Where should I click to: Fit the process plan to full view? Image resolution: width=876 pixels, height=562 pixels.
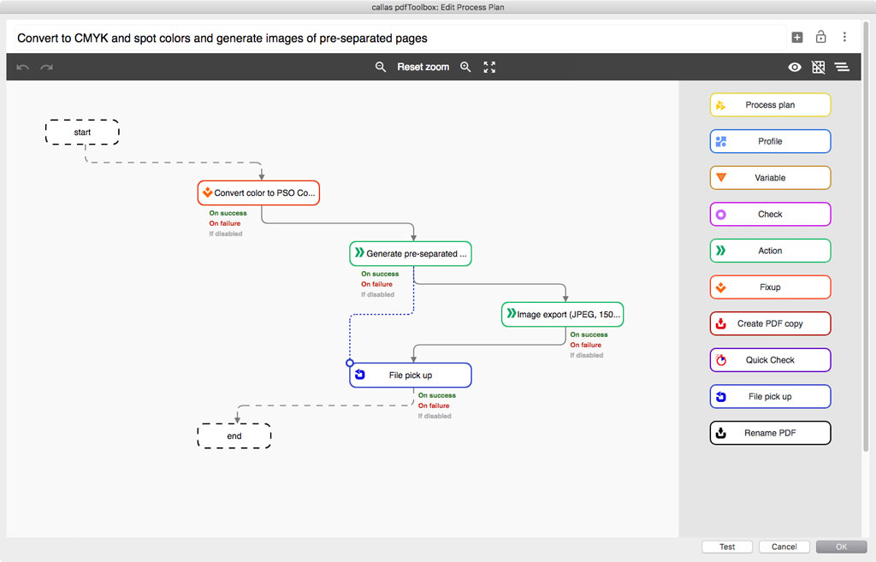489,67
